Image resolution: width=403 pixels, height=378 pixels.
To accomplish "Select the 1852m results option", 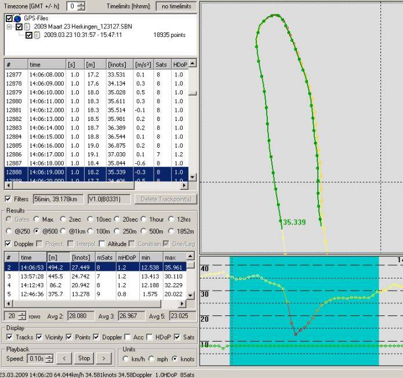I will 171,232.
